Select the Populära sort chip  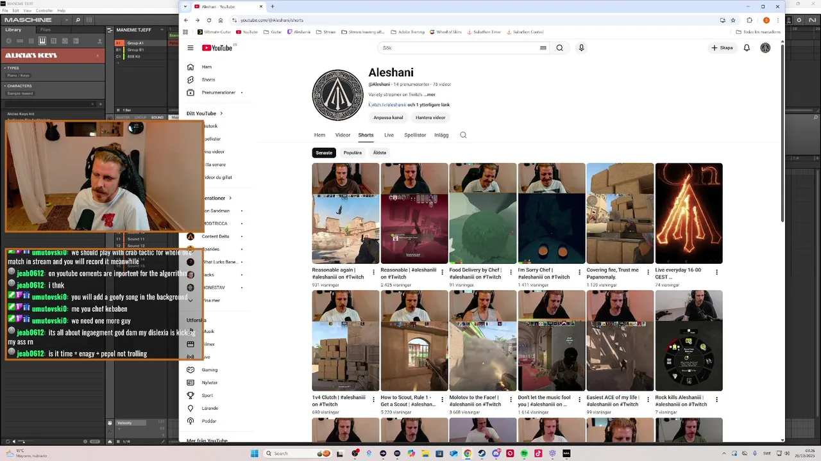pyautogui.click(x=353, y=152)
